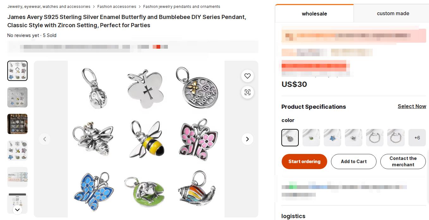The image size is (429, 220).
Task: Click Contact the merchant button
Action: (403, 162)
